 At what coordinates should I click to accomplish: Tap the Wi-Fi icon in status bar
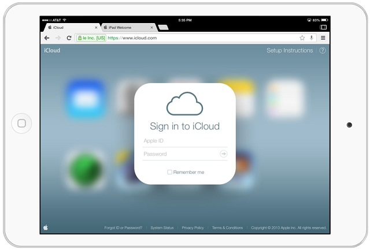point(64,20)
